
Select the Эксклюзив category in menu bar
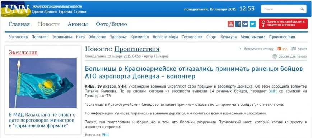tap(18, 37)
